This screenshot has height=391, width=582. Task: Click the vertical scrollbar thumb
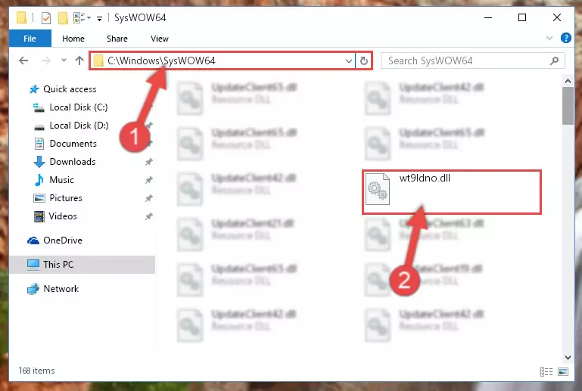pyautogui.click(x=568, y=106)
